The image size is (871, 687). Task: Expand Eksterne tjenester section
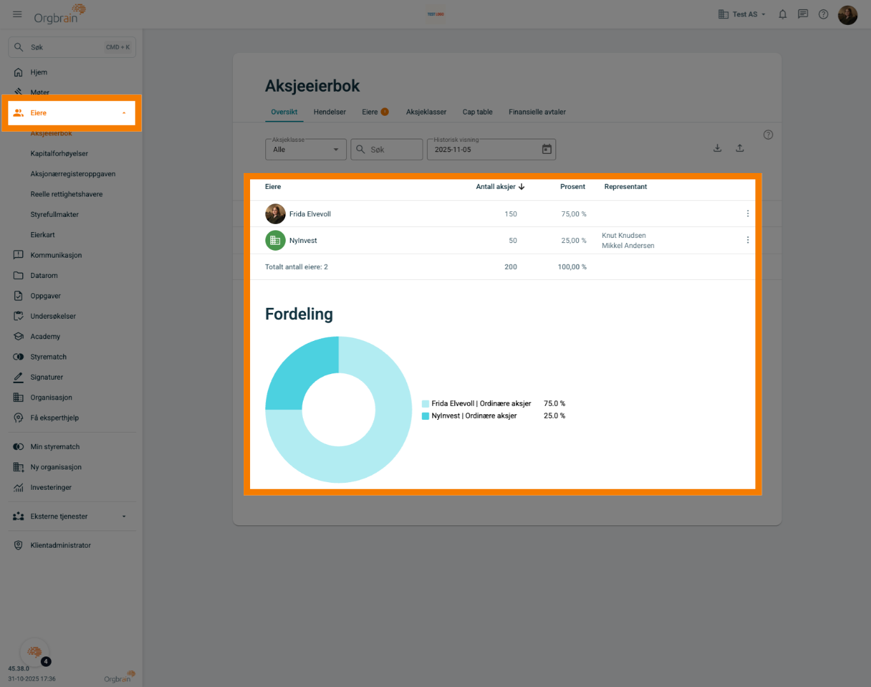click(x=72, y=517)
